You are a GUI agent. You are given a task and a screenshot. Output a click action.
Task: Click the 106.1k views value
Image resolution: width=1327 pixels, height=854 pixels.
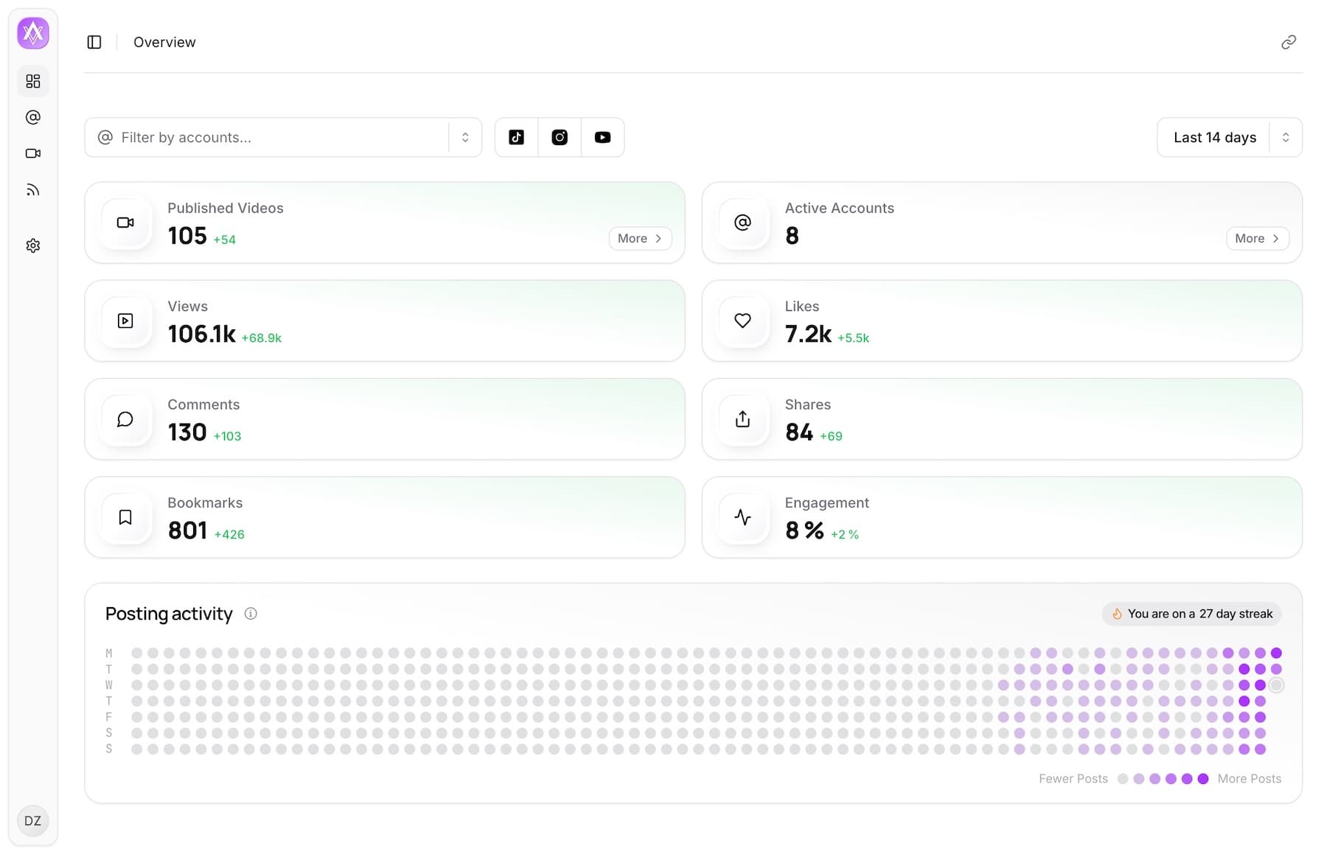201,334
